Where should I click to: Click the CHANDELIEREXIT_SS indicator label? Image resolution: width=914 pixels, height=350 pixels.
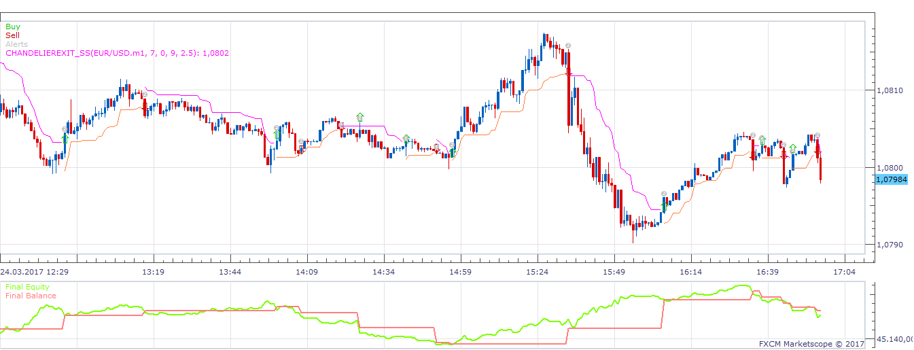(117, 53)
